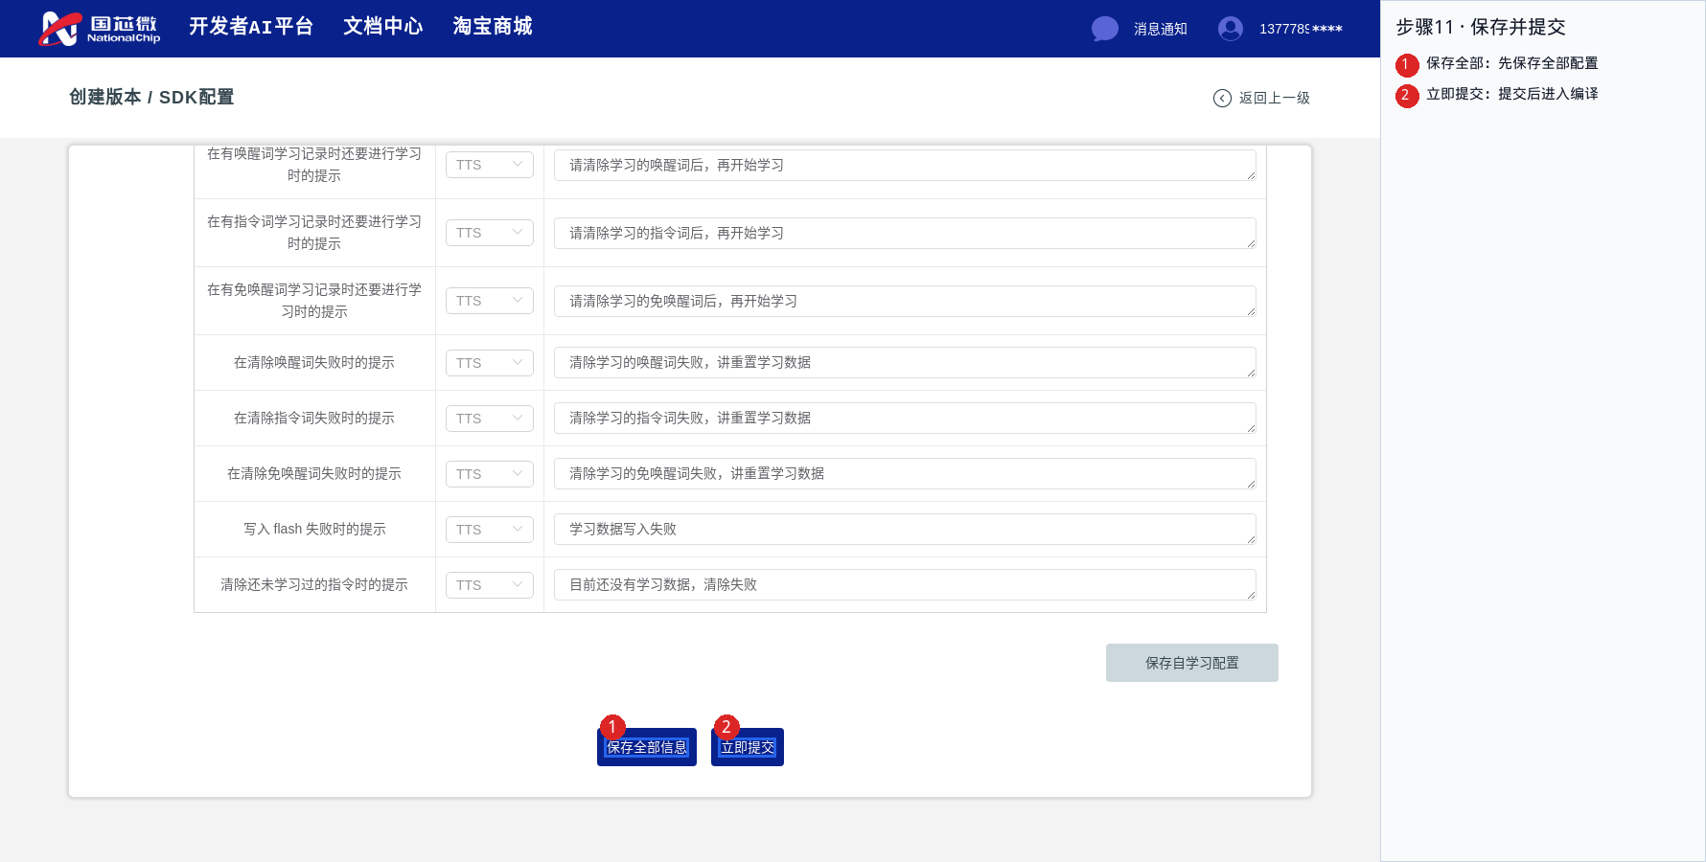Edit text field 清除学习的唤醒词失败，讲重置学习数据

[x=905, y=362]
